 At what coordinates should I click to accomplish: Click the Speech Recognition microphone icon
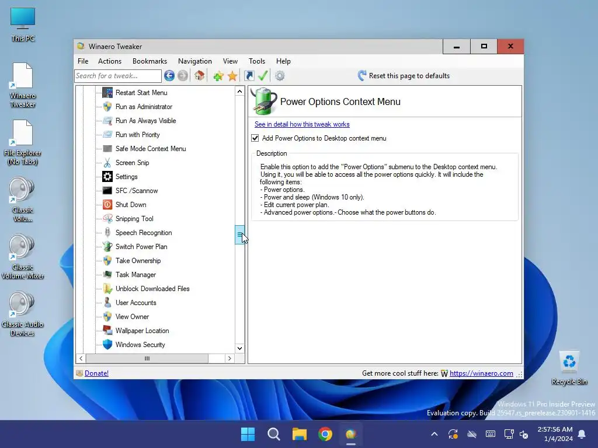[x=107, y=233]
